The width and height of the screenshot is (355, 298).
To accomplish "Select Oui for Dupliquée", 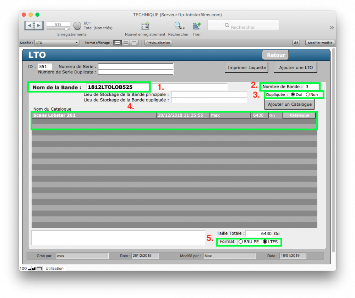I will click(x=293, y=95).
